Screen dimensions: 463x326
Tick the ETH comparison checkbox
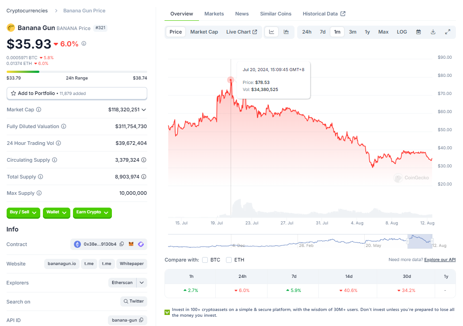tap(229, 260)
